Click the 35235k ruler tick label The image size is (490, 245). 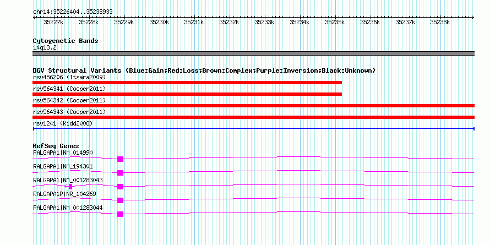click(x=335, y=22)
